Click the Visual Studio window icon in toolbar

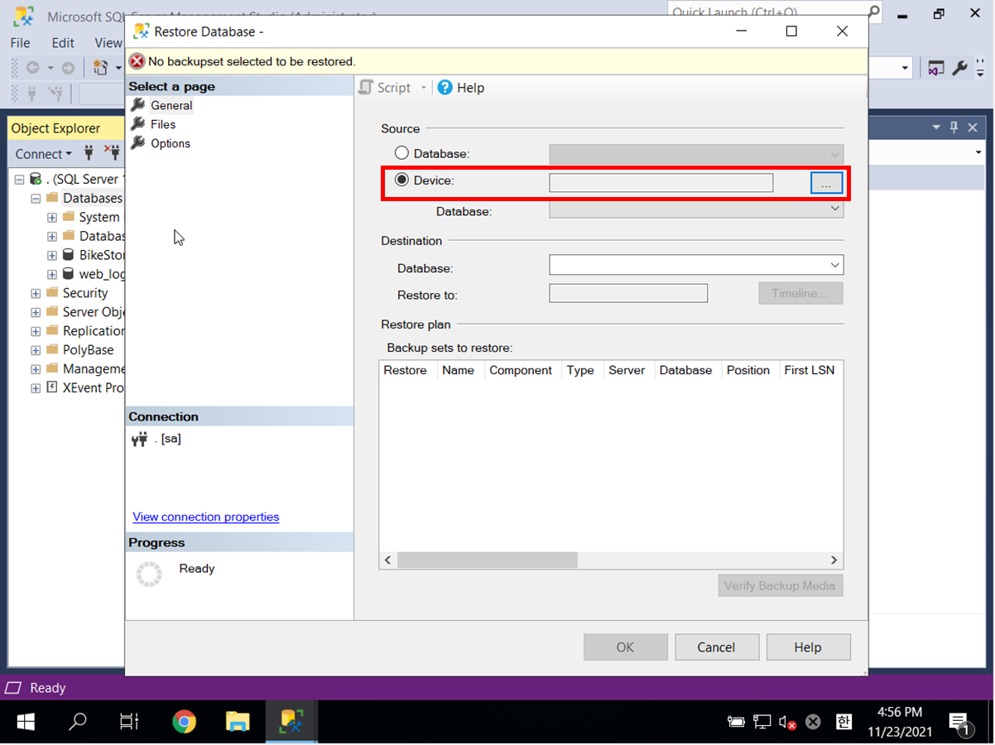(935, 68)
